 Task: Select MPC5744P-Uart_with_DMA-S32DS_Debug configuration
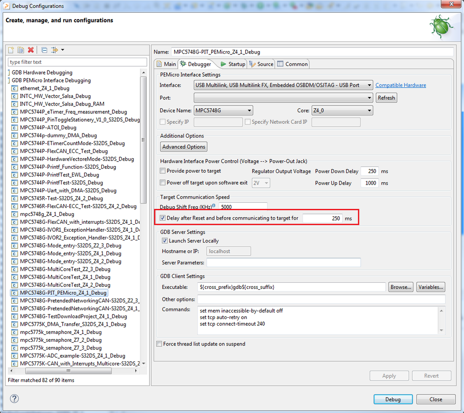[68, 191]
